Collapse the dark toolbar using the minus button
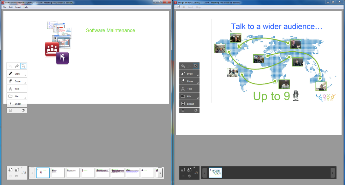This screenshot has height=185, width=345. pyautogui.click(x=183, y=110)
